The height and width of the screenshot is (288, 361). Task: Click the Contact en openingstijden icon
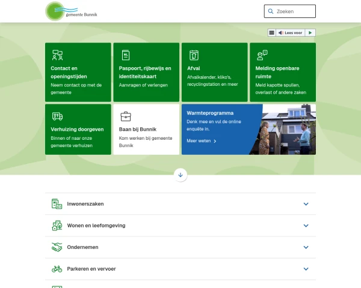coord(57,55)
